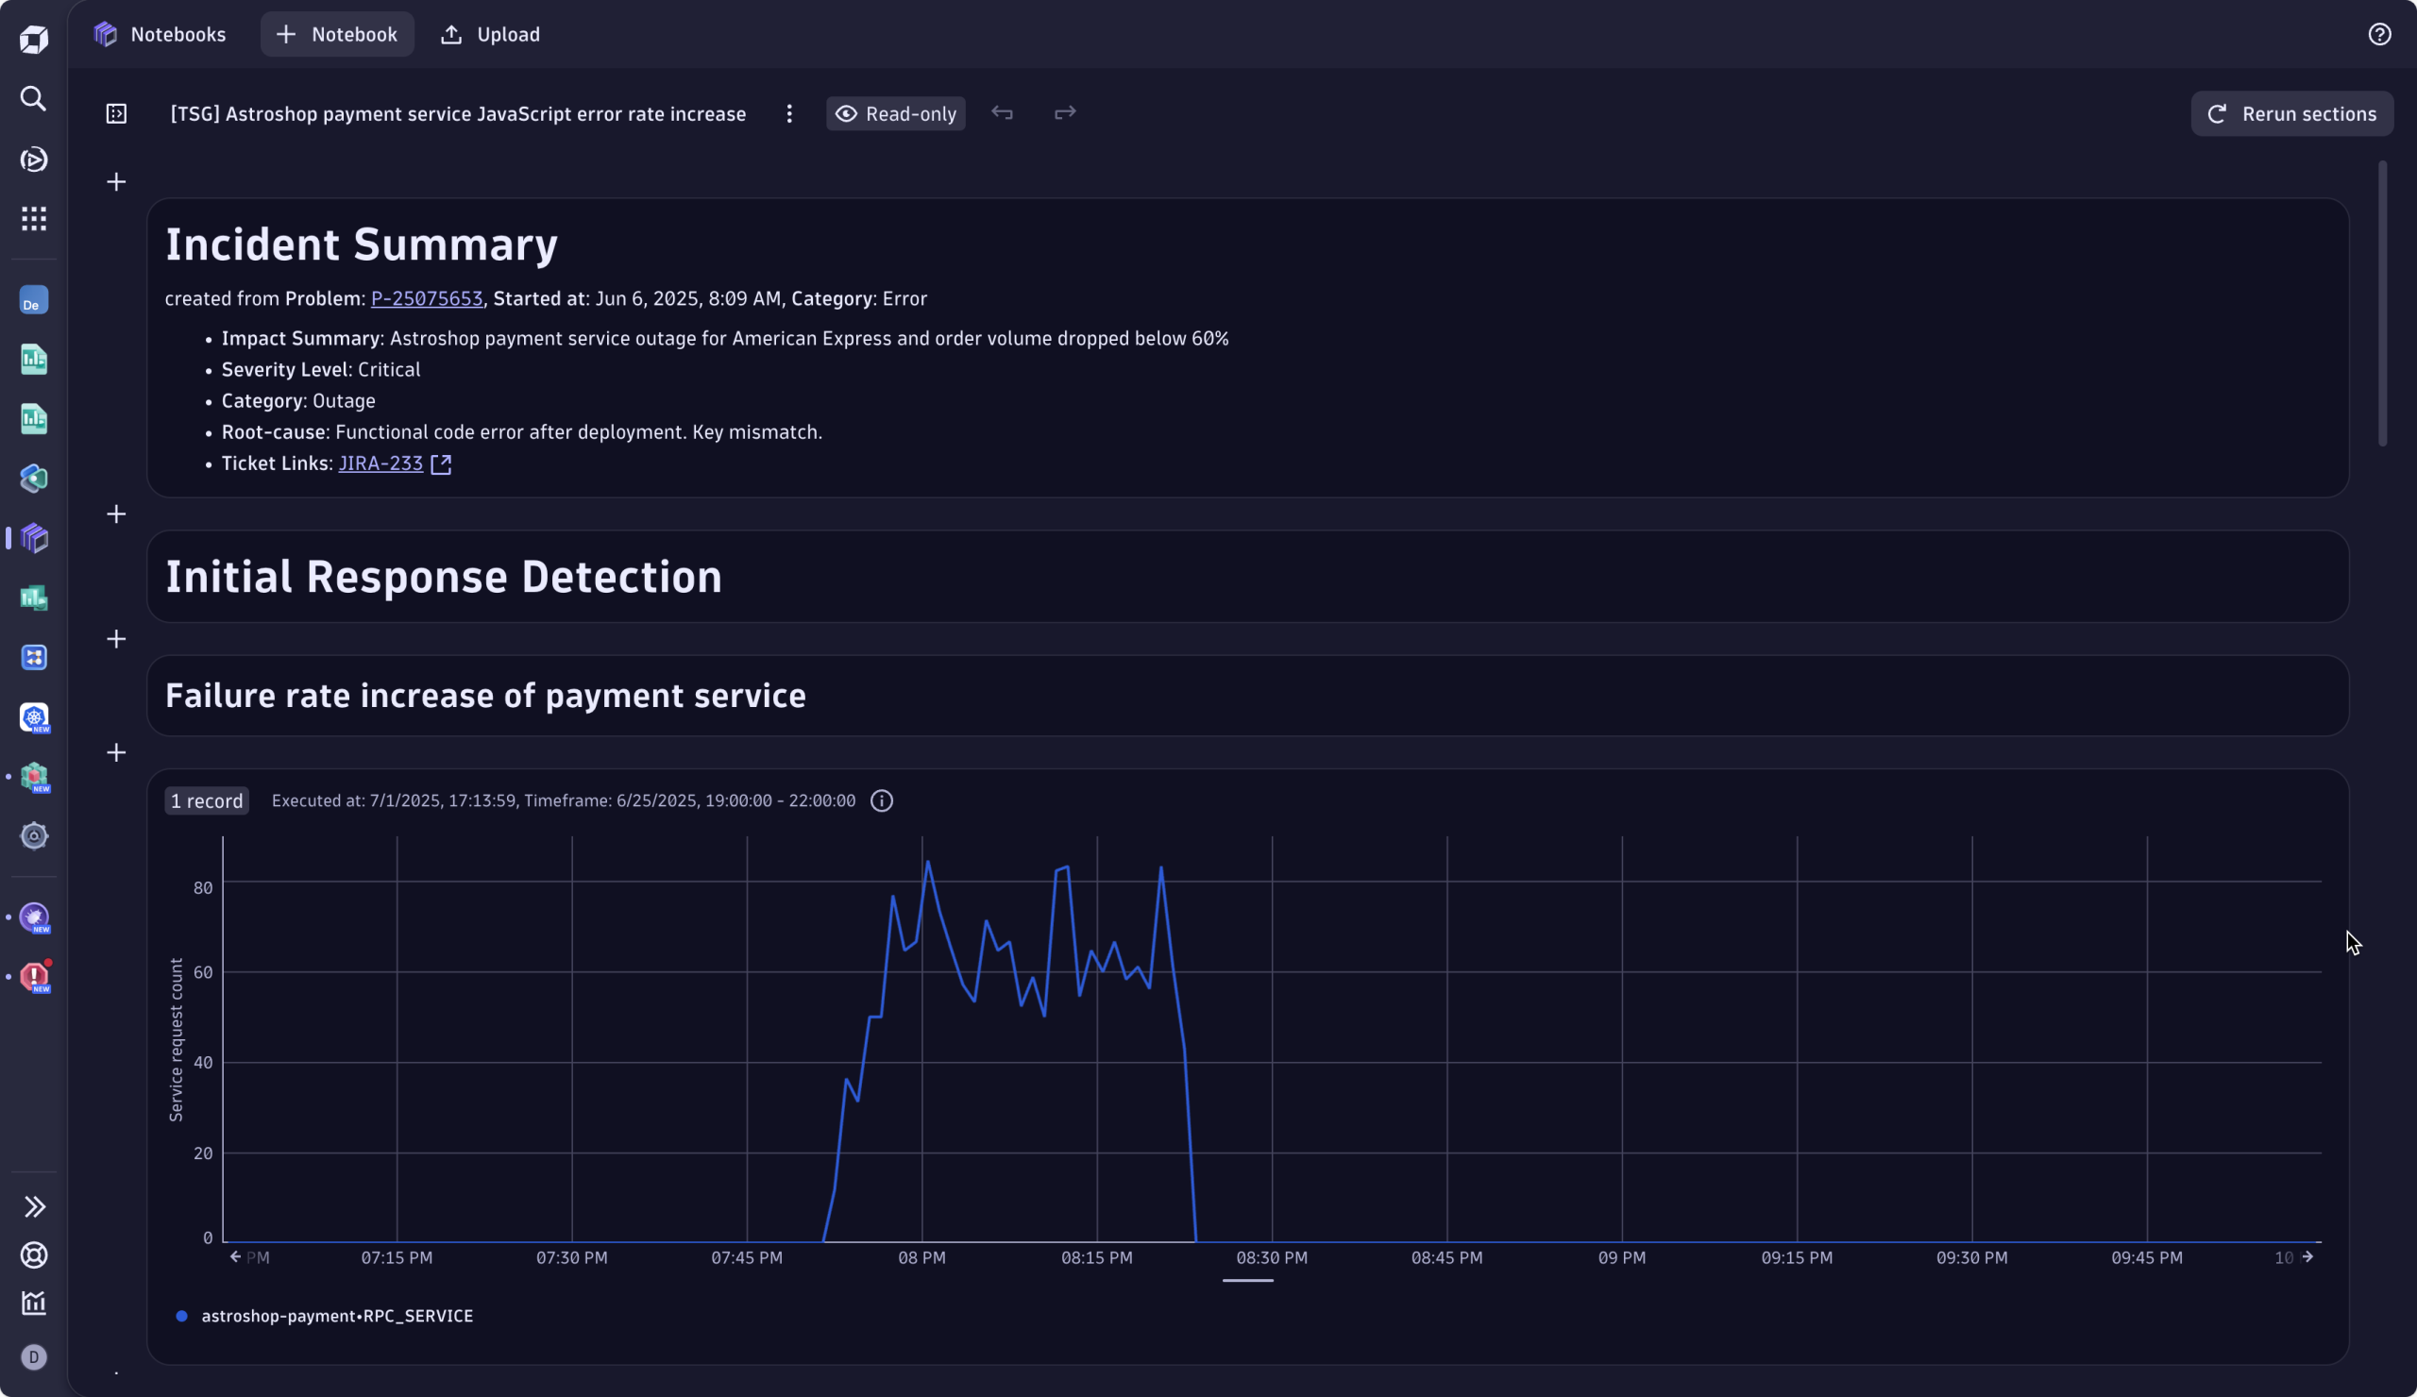This screenshot has height=1397, width=2417.
Task: Open the search icon in the sidebar
Action: click(x=34, y=99)
